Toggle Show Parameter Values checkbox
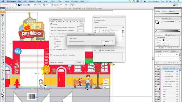This screenshot has width=182, height=102. (100, 50)
